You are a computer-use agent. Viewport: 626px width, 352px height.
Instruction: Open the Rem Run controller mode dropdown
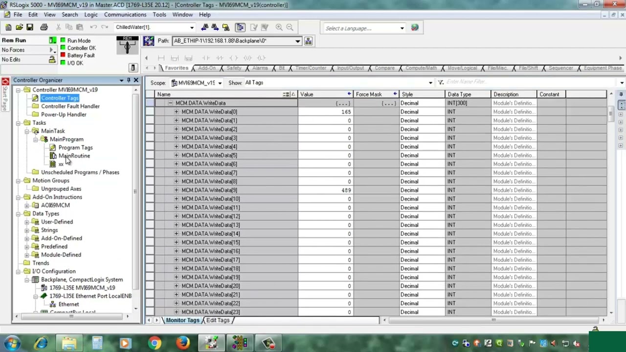(x=52, y=40)
